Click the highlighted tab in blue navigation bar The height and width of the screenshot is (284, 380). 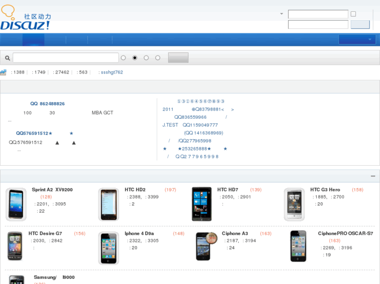pos(33,40)
